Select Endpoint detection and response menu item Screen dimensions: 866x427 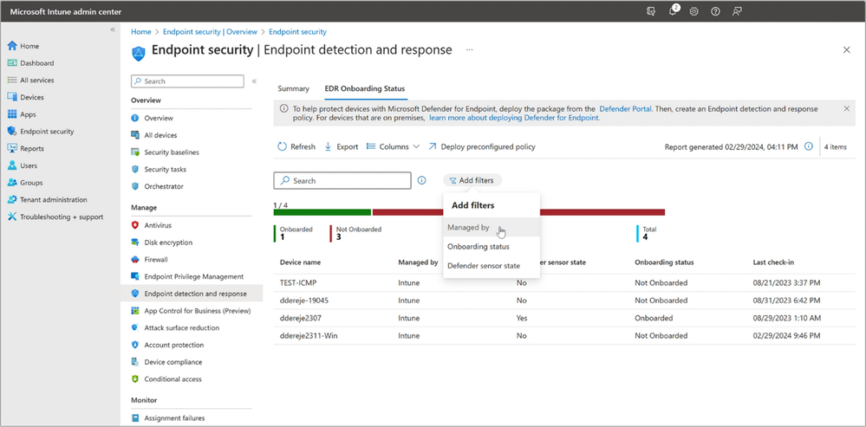point(192,294)
